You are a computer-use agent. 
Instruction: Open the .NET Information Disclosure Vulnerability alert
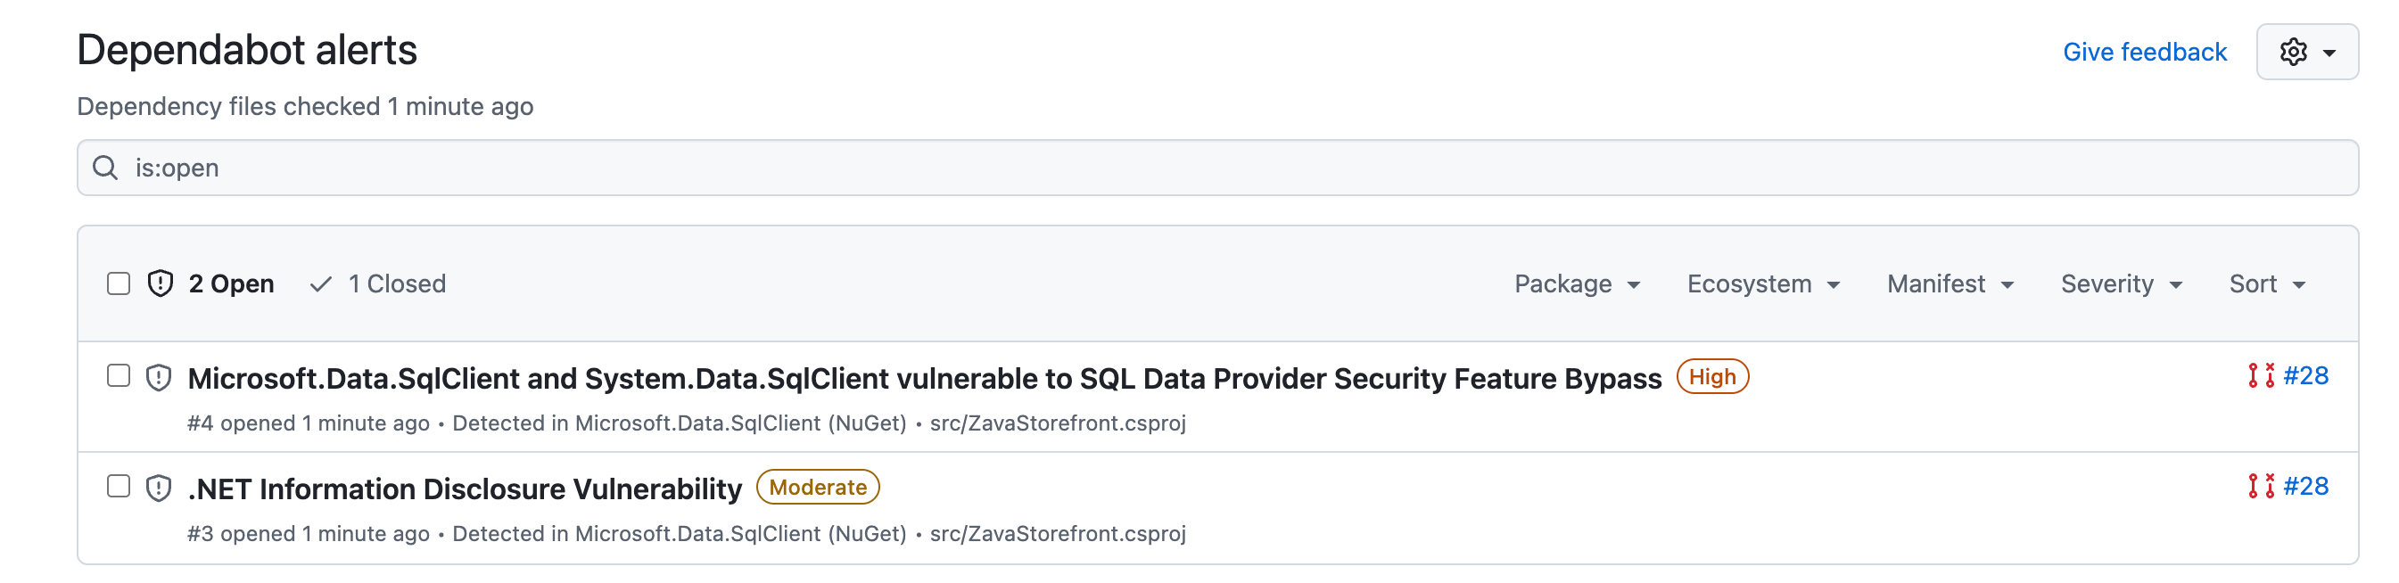pyautogui.click(x=465, y=489)
